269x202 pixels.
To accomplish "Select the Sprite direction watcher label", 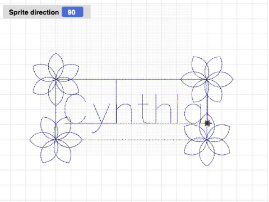I will click(x=34, y=12).
